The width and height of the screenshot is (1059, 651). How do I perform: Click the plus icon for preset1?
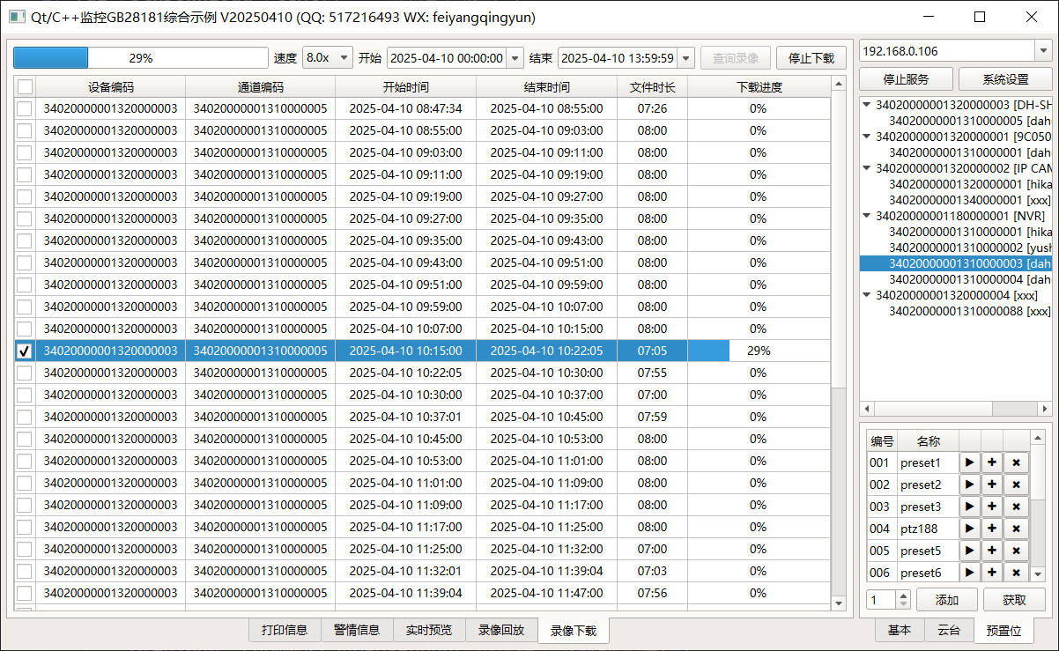pyautogui.click(x=992, y=462)
